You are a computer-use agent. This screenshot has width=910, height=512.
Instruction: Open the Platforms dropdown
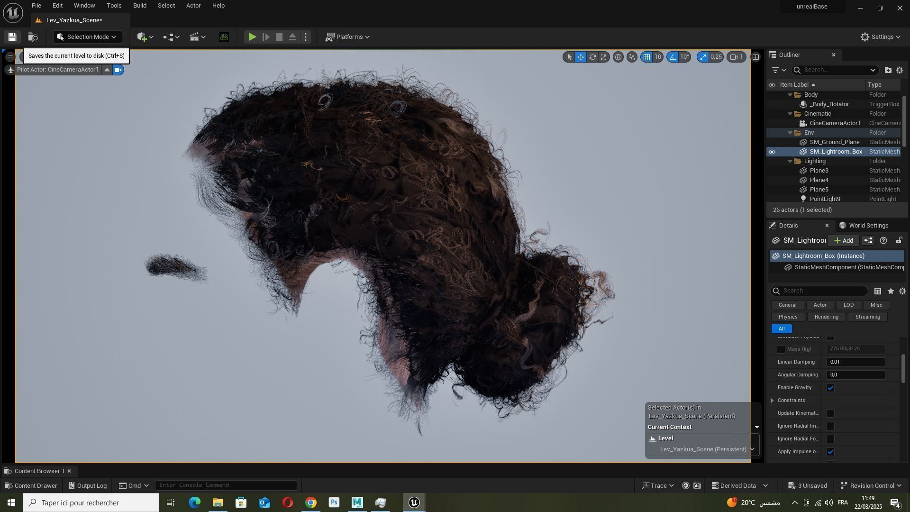(x=347, y=37)
